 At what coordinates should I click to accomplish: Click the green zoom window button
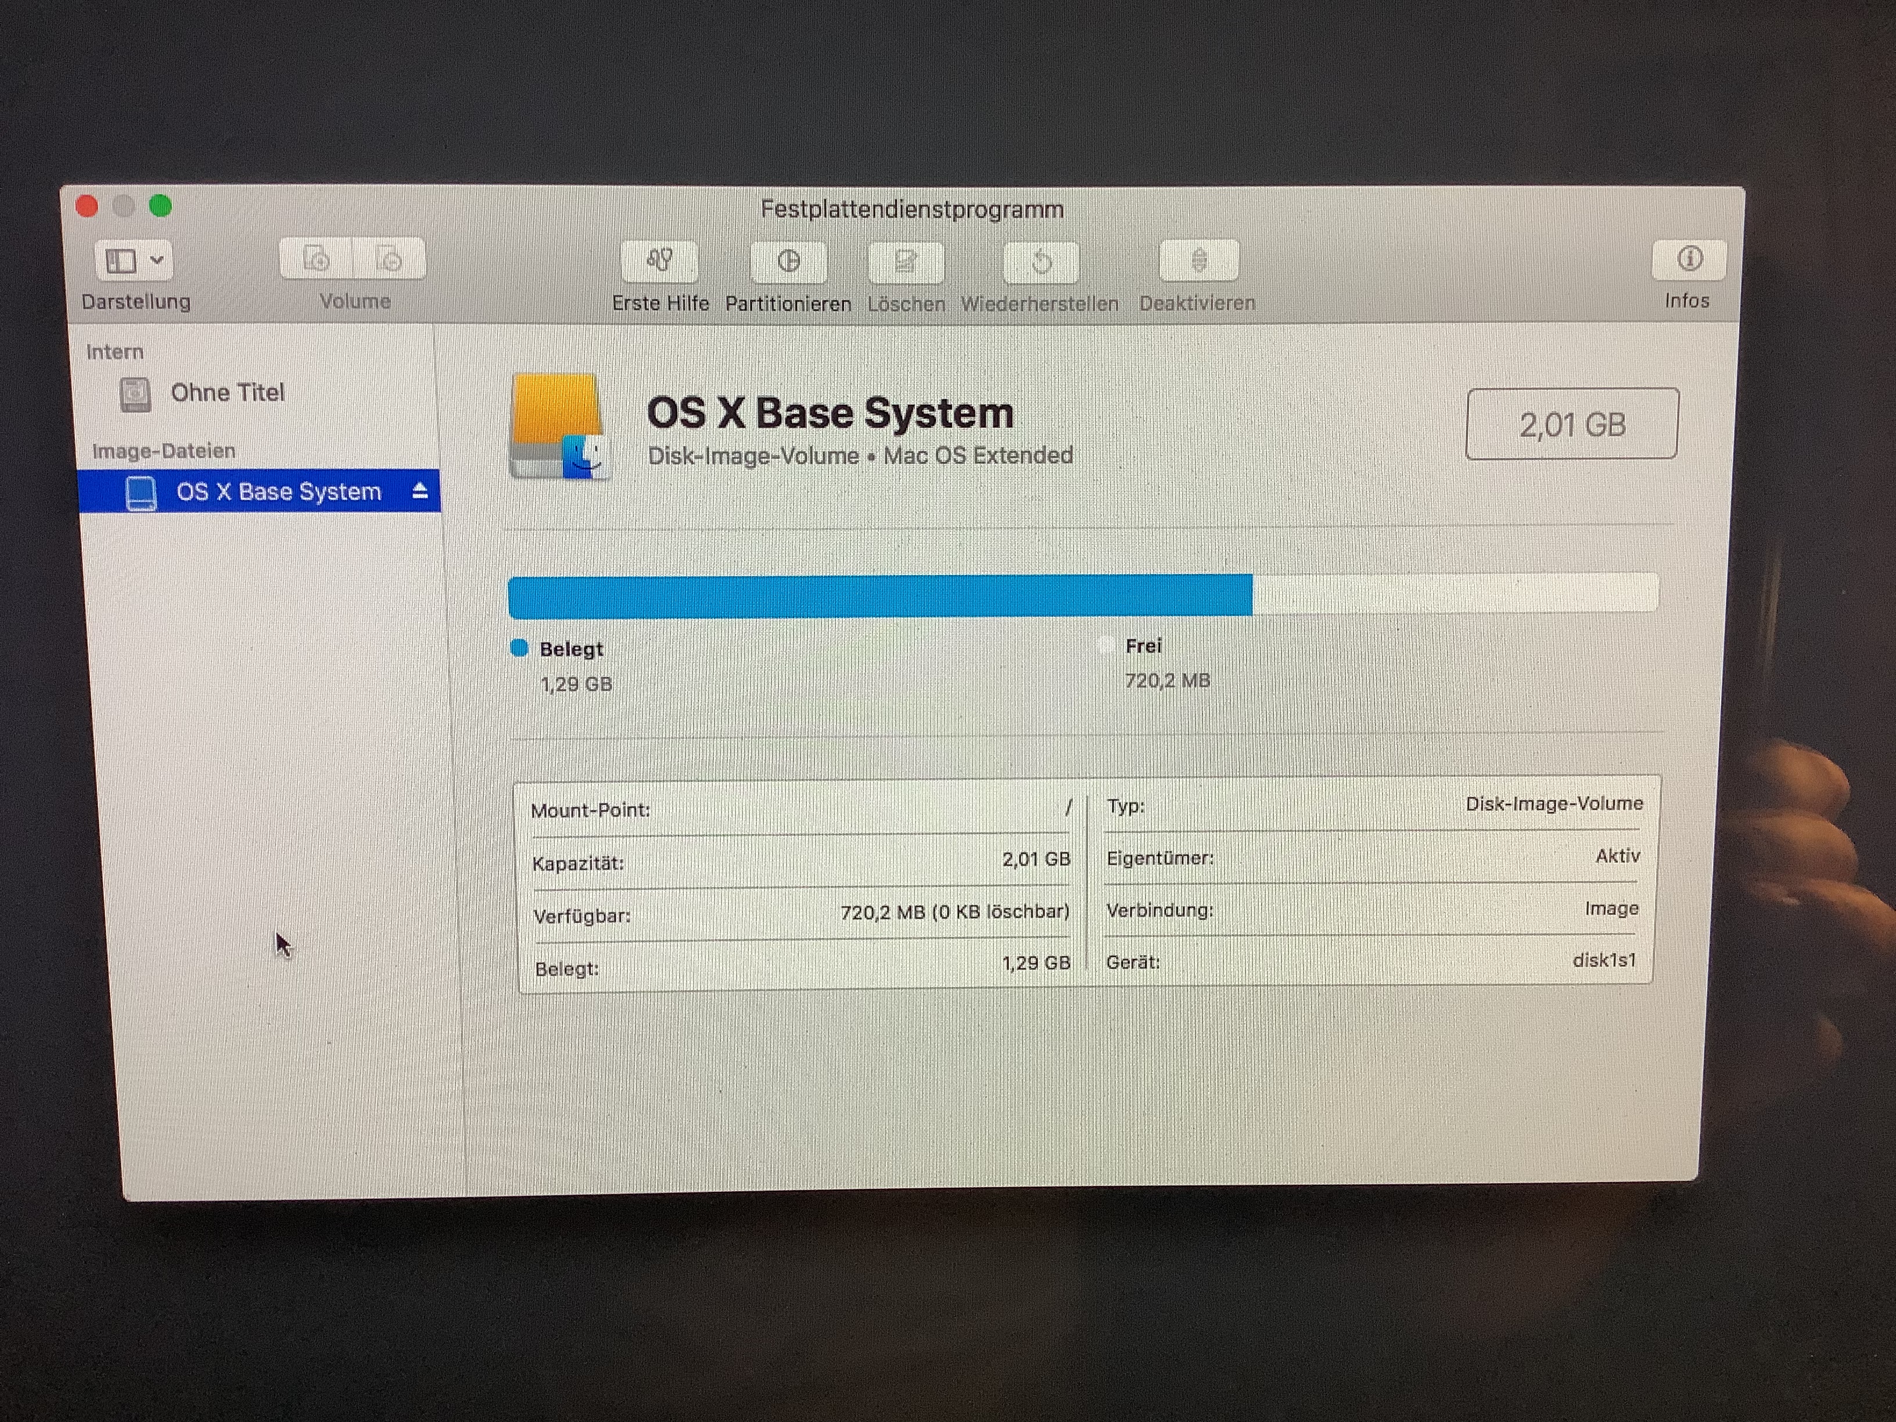coord(160,205)
